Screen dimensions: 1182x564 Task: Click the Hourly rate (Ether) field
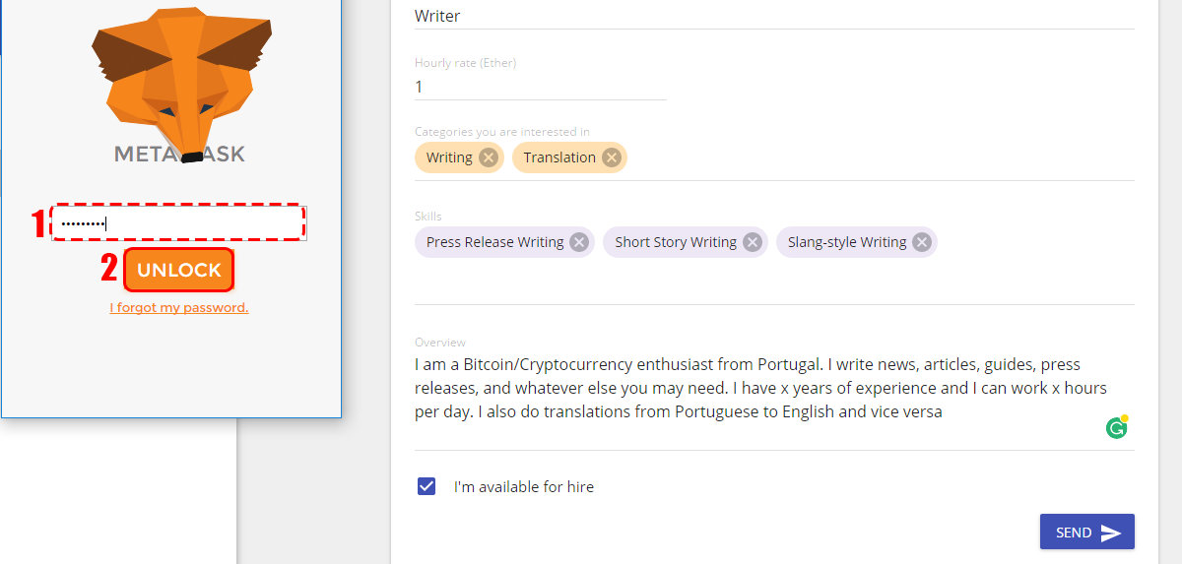pyautogui.click(x=541, y=87)
